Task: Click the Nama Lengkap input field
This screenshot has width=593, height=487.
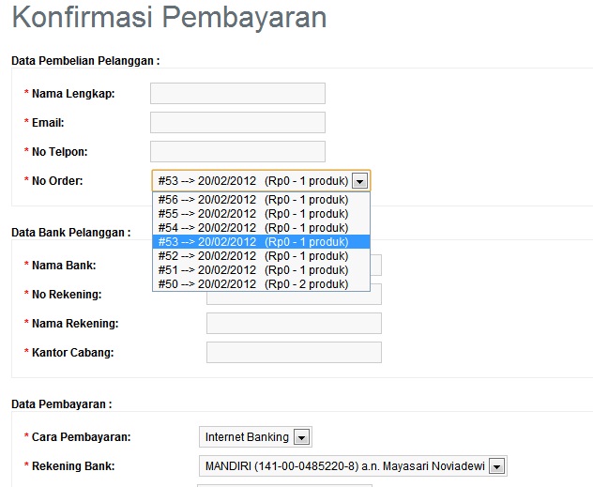Action: pos(237,94)
